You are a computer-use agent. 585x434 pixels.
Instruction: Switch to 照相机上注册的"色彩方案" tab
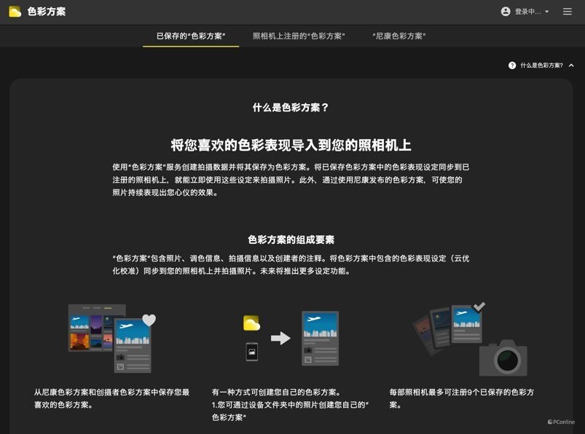click(299, 36)
